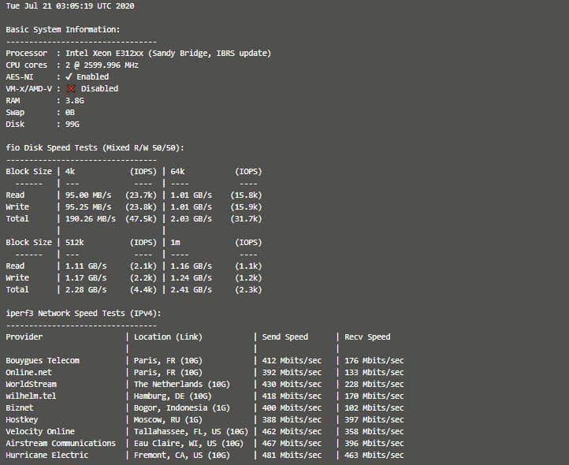The image size is (569, 465).
Task: Click the 1m write speed '1.24 GB/s'
Action: [x=192, y=277]
